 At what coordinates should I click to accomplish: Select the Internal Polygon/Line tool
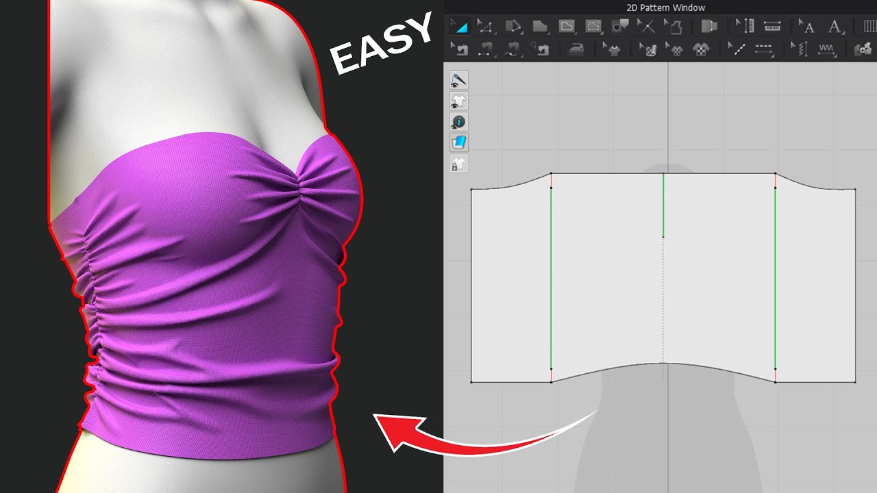567,27
